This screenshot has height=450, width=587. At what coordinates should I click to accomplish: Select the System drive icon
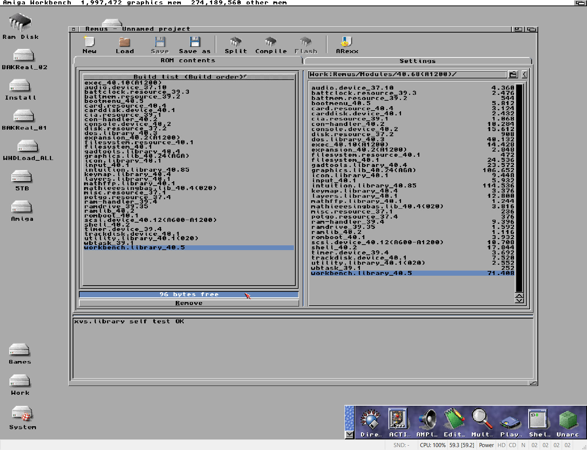pos(22,418)
